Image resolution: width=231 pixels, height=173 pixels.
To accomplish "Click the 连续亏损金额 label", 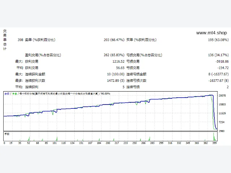I will coord(136,74).
